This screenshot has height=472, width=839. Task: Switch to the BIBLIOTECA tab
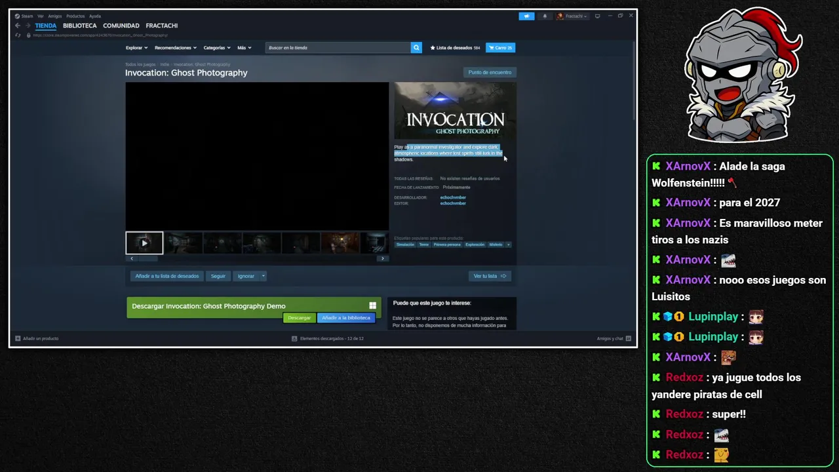(x=80, y=26)
